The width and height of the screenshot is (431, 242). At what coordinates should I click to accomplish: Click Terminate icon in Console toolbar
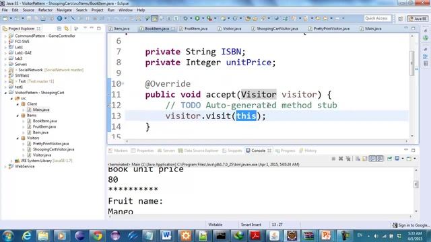tap(333, 159)
